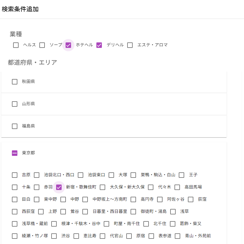Screen dimensions: 244x244
Task: Select the 山形県 prefecture checkbox
Action: 15,104
